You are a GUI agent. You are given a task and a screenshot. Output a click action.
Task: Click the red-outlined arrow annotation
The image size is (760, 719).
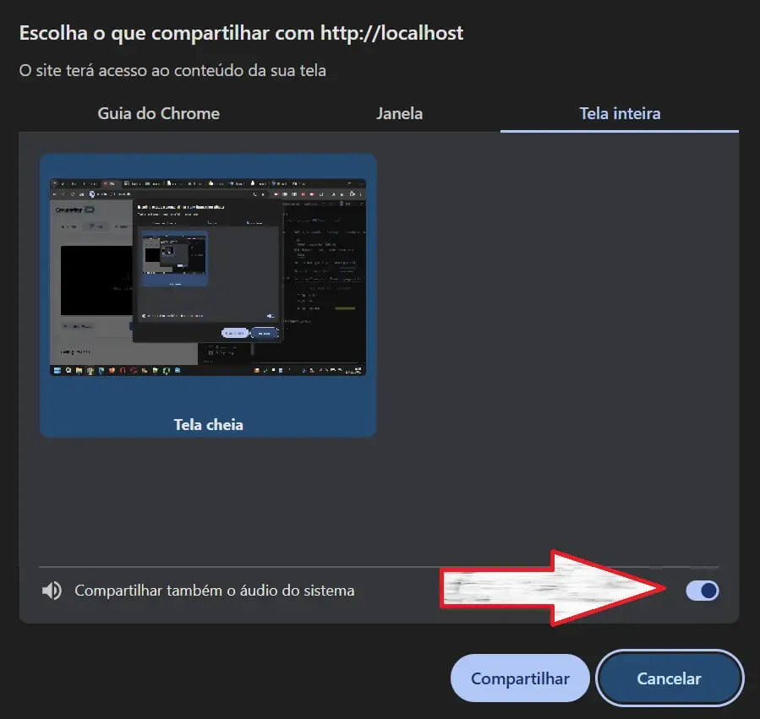point(558,589)
